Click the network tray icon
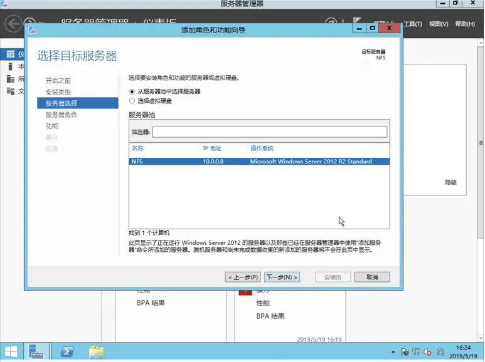Image resolution: width=485 pixels, height=362 pixels. [x=417, y=352]
